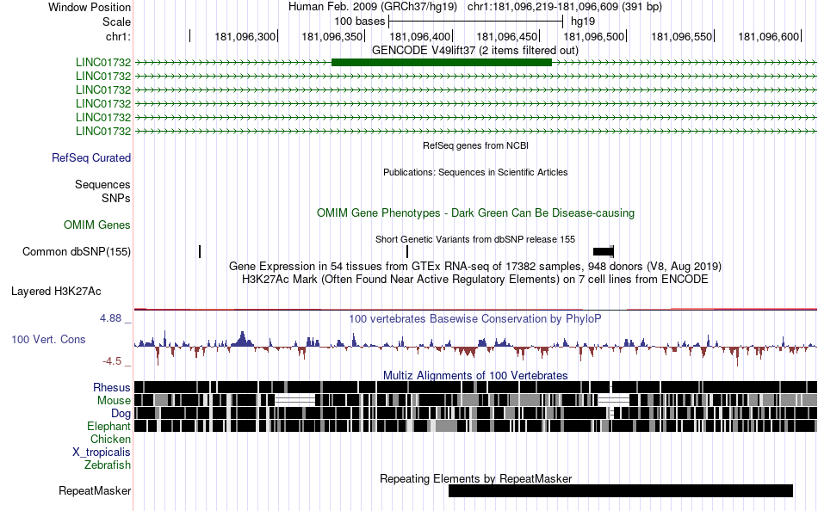The height and width of the screenshot is (511, 818).
Task: Click the 181,096,550 coordinate on the ruler
Action: [x=681, y=37]
